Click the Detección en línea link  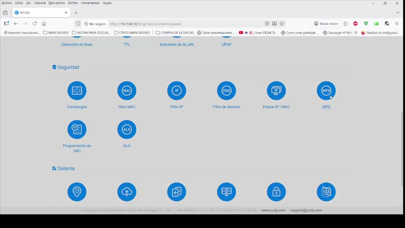pyautogui.click(x=77, y=44)
